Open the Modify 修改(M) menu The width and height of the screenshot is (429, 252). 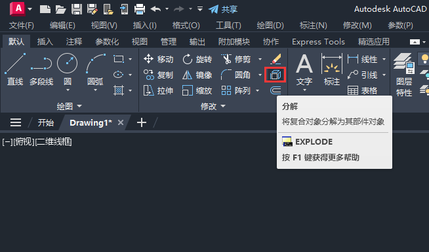(357, 26)
